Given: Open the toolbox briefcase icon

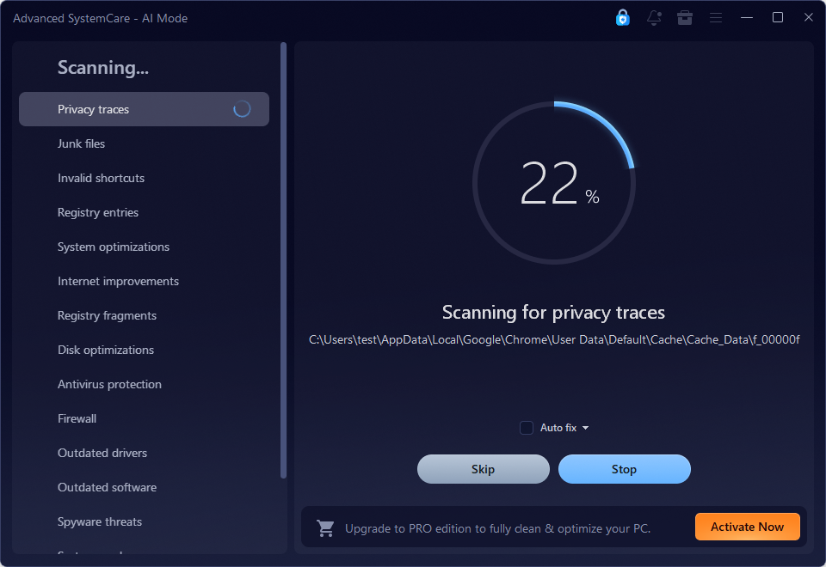Looking at the screenshot, I should point(685,18).
